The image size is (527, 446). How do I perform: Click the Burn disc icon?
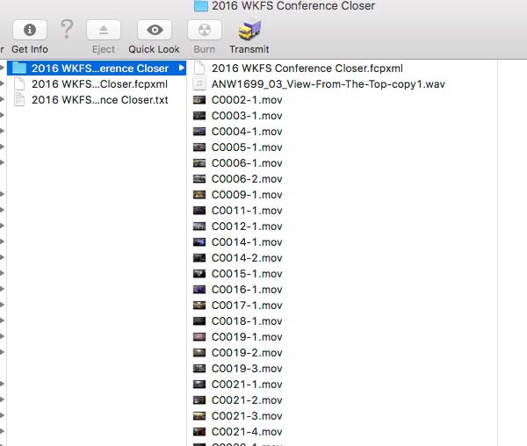pyautogui.click(x=205, y=30)
